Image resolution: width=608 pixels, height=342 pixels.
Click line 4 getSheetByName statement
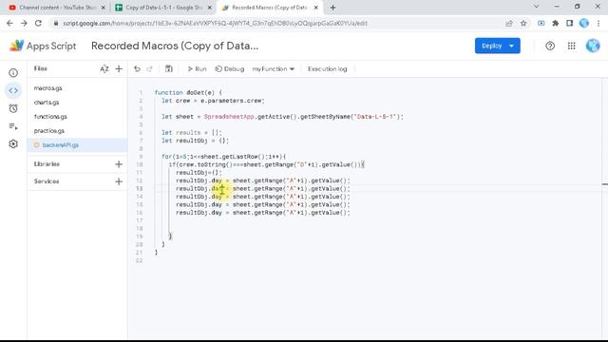pos(282,117)
